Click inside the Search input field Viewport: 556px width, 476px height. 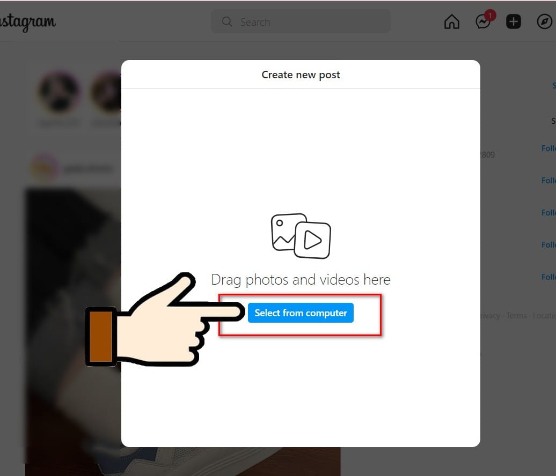click(301, 21)
